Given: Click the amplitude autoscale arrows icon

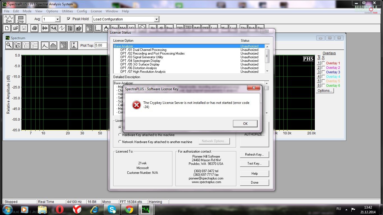Looking at the screenshot, I should pyautogui.click(x=74, y=45).
